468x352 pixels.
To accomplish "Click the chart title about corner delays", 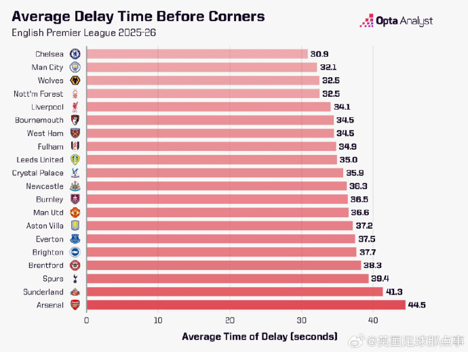I will 138,16.
